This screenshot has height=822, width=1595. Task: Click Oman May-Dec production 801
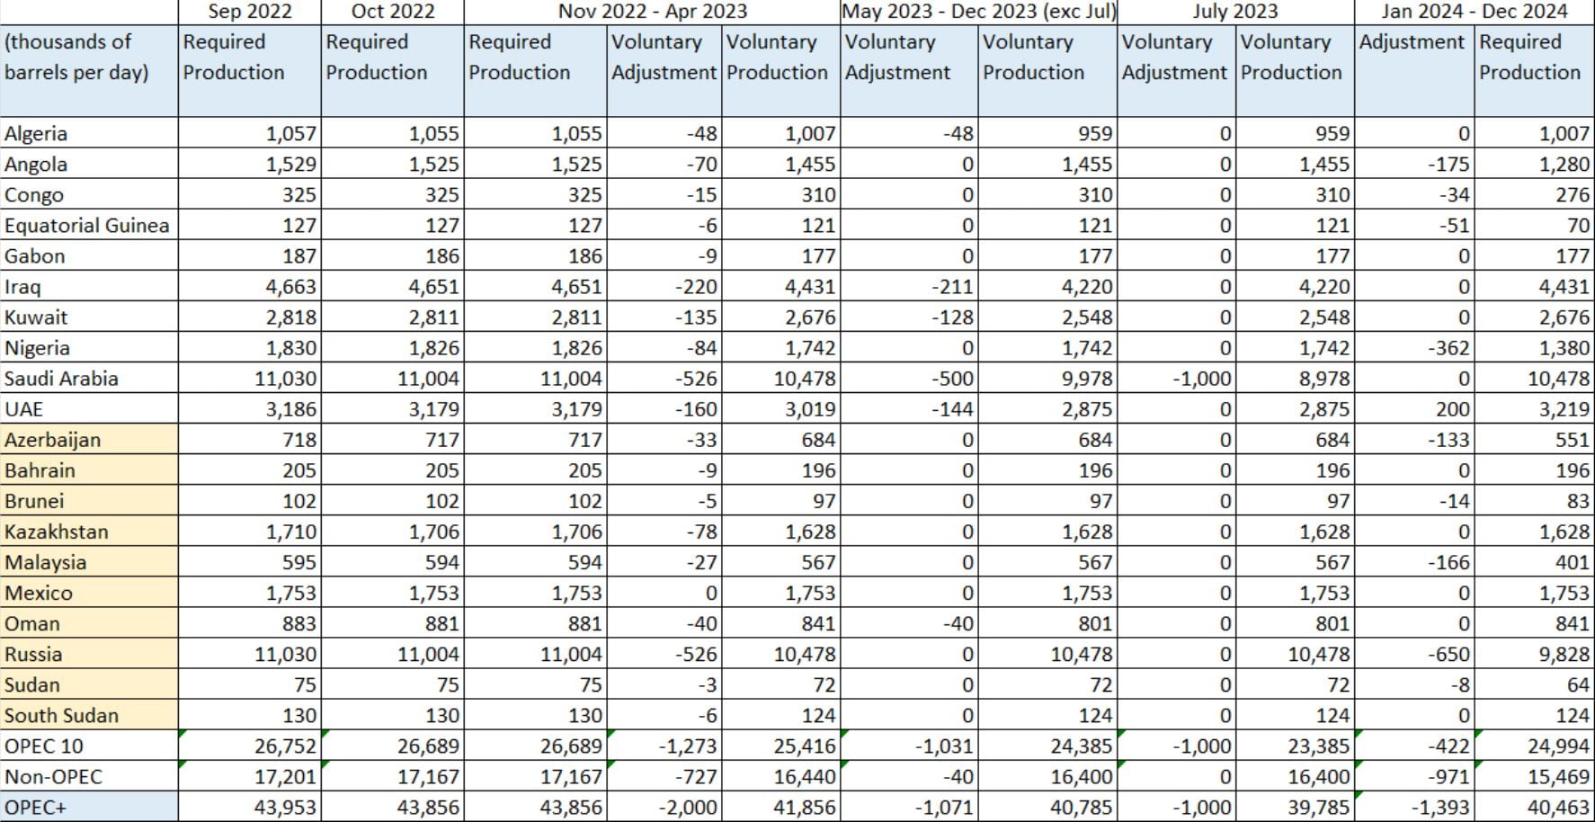click(1047, 622)
